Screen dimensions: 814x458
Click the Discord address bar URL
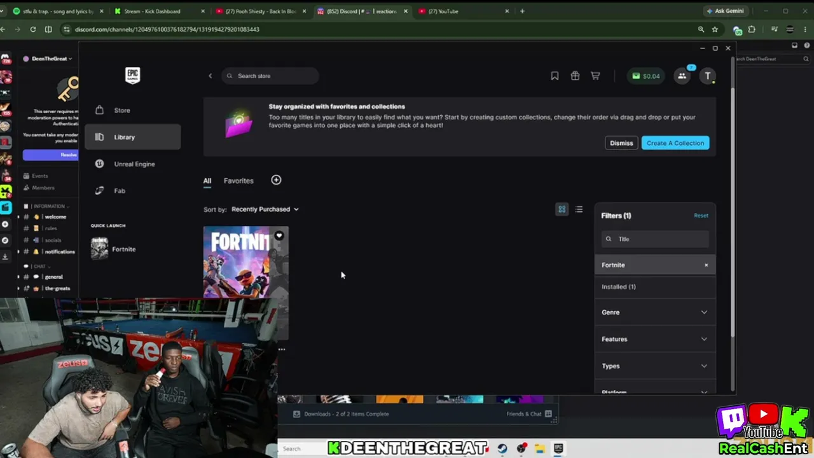pyautogui.click(x=167, y=29)
